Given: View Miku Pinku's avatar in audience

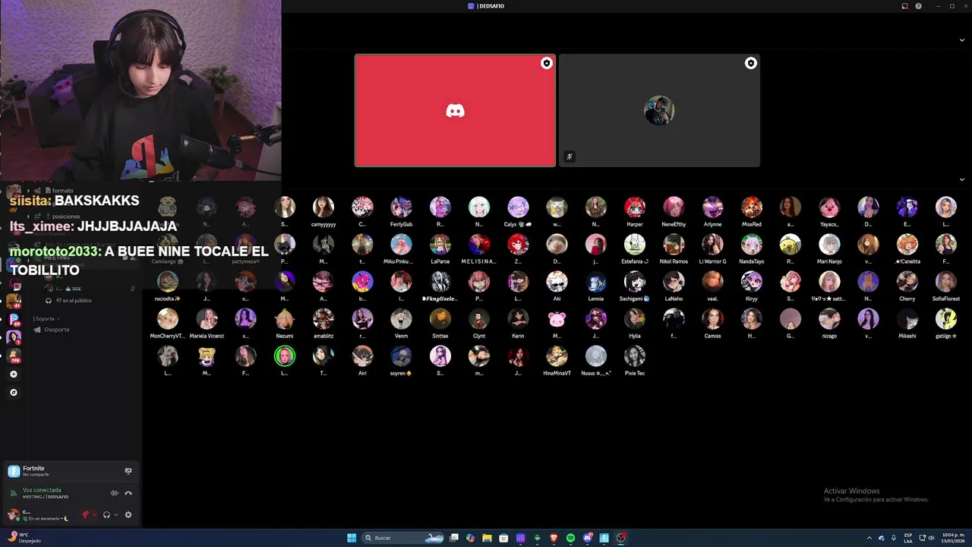Looking at the screenshot, I should [401, 244].
